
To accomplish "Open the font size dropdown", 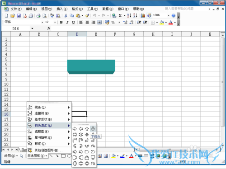I will click(55, 22).
